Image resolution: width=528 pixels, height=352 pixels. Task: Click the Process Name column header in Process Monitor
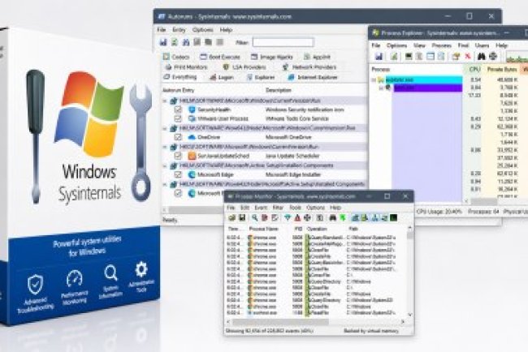coord(264,229)
